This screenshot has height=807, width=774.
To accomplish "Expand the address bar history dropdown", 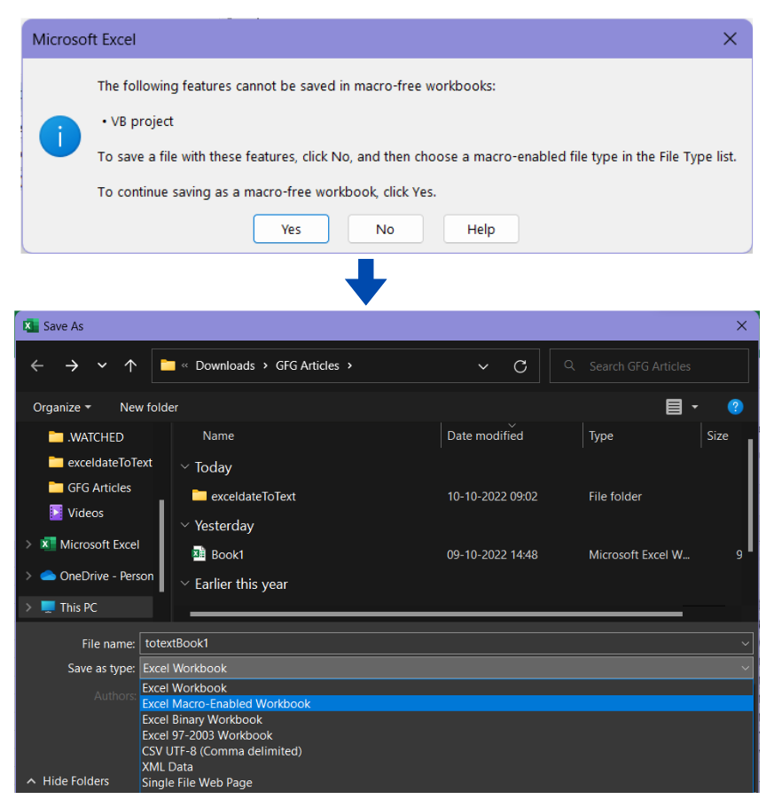I will tap(482, 366).
